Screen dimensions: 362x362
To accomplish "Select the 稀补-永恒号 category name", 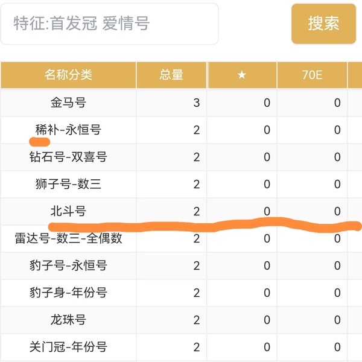I will 68,130.
